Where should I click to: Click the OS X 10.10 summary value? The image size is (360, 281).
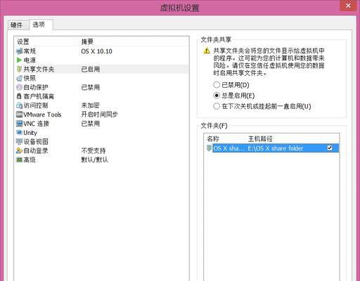tap(96, 51)
